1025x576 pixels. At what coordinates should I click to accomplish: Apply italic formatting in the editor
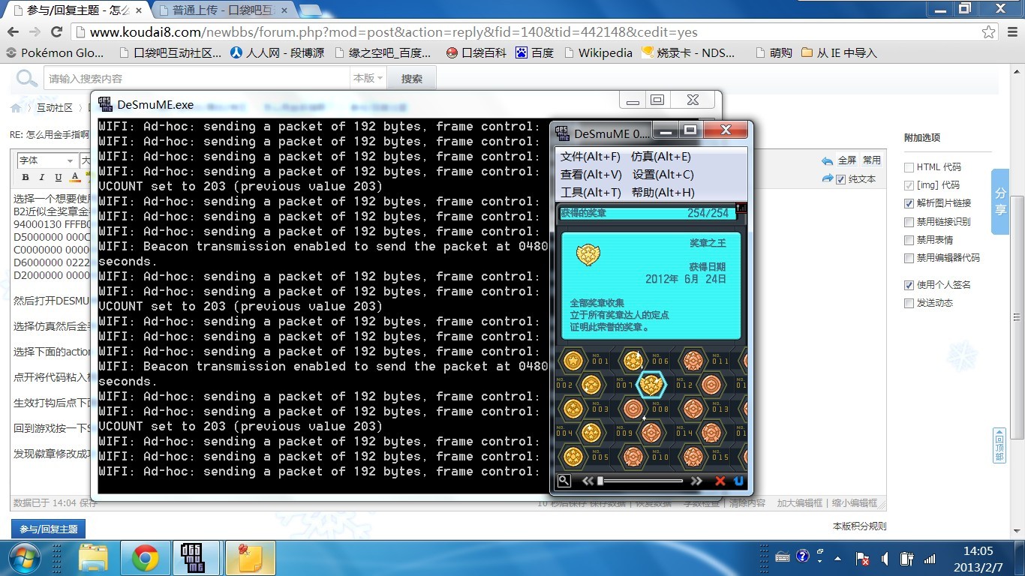[42, 178]
